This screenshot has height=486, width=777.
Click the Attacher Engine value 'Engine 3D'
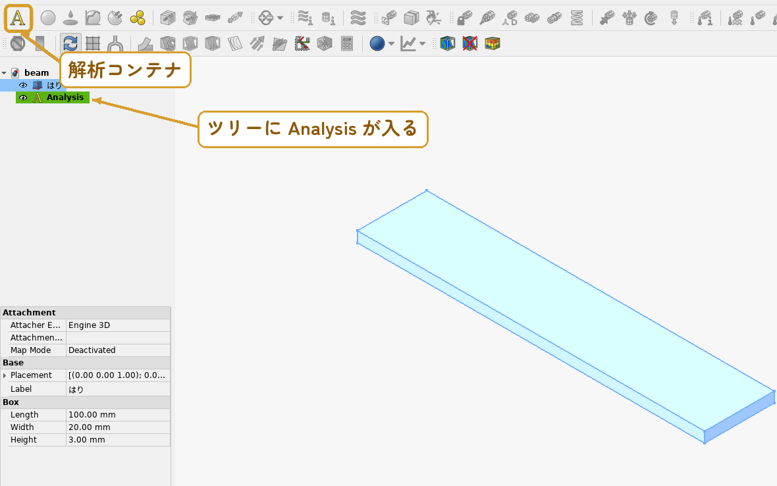click(x=118, y=325)
